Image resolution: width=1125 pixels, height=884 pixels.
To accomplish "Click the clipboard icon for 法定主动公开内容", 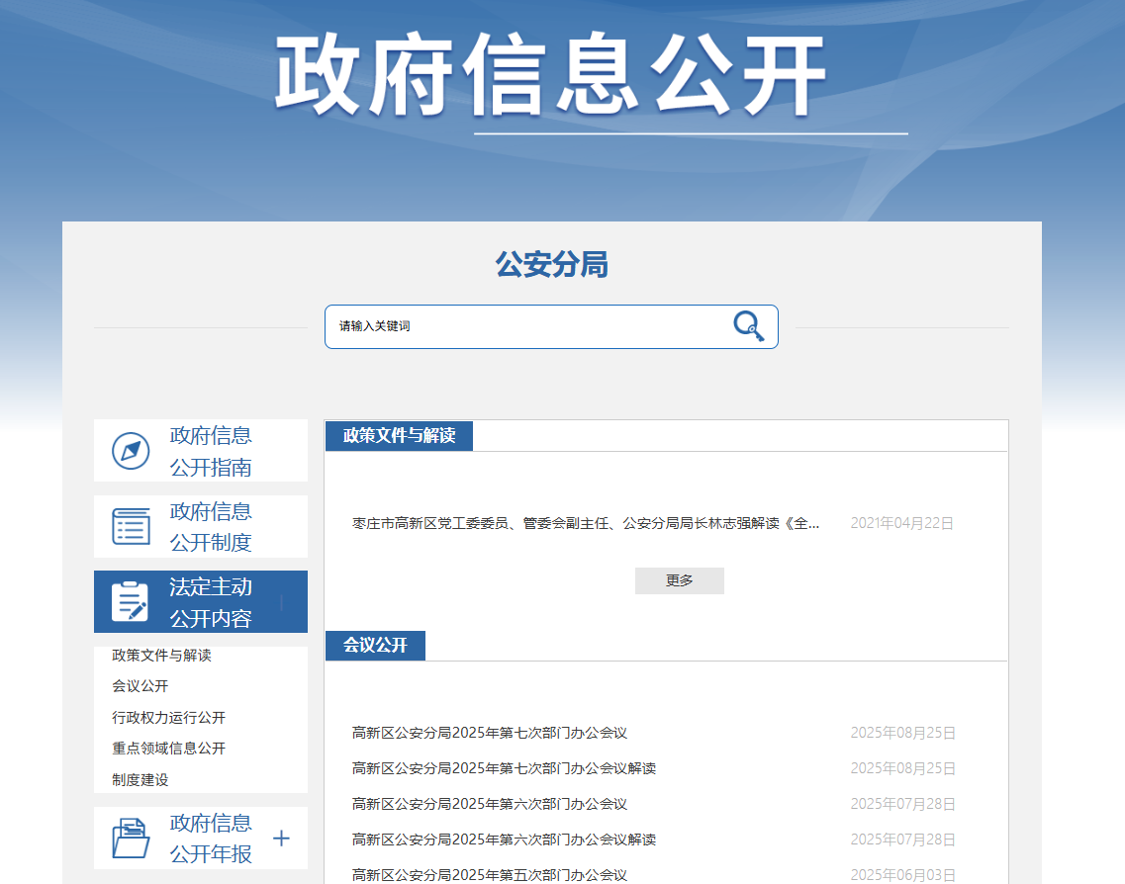I will (131, 602).
